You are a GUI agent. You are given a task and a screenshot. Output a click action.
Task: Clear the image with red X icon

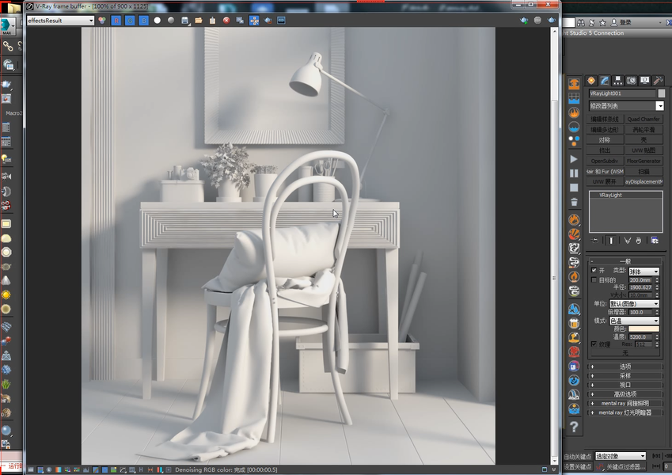tap(226, 20)
